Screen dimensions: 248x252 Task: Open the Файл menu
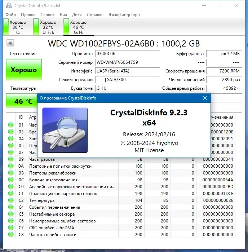click(10, 15)
